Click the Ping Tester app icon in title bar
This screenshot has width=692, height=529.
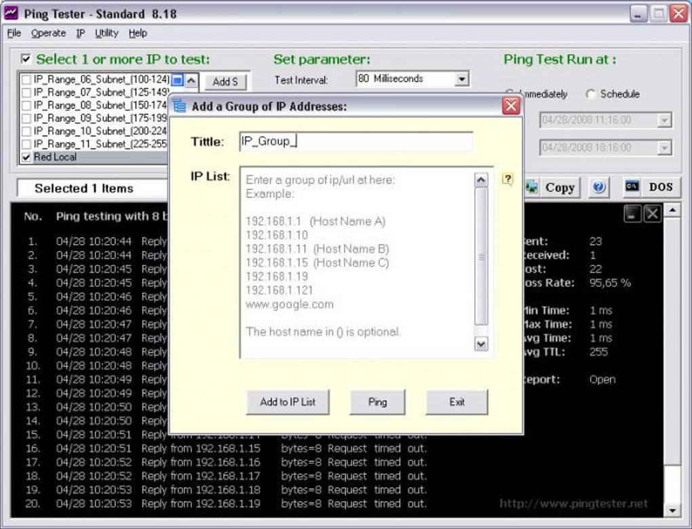click(11, 14)
